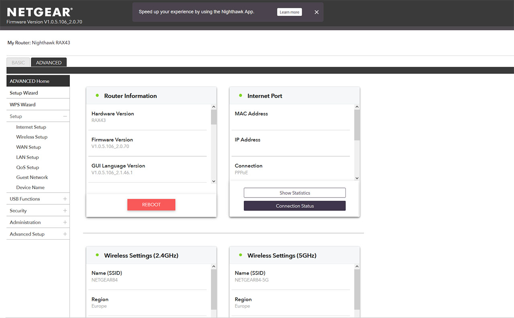Click Internet Port green status dot
The height and width of the screenshot is (318, 514).
pos(241,96)
